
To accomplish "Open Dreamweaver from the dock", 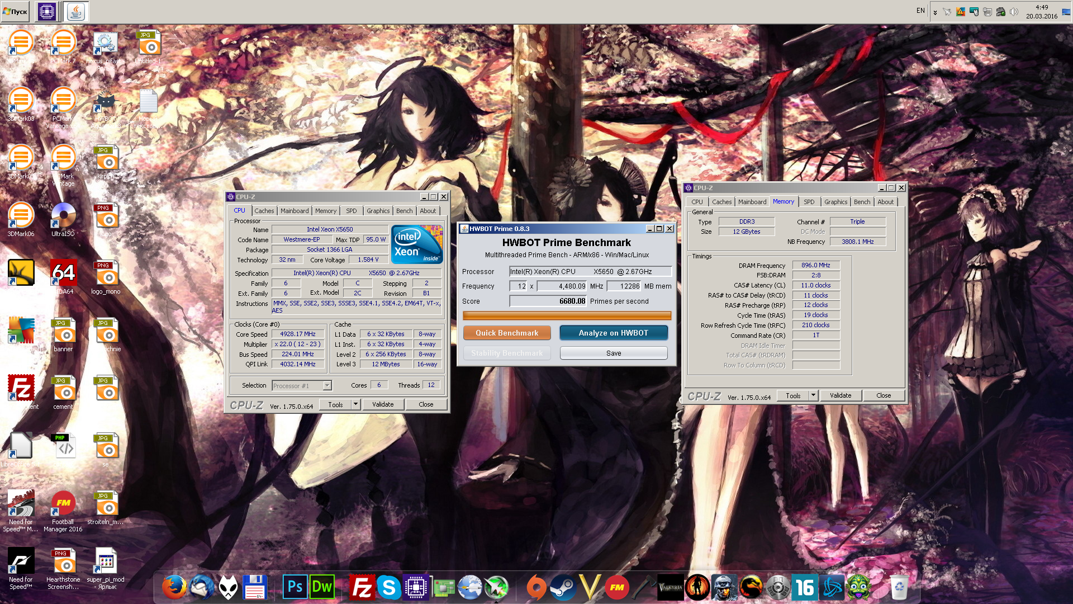I will click(x=322, y=587).
